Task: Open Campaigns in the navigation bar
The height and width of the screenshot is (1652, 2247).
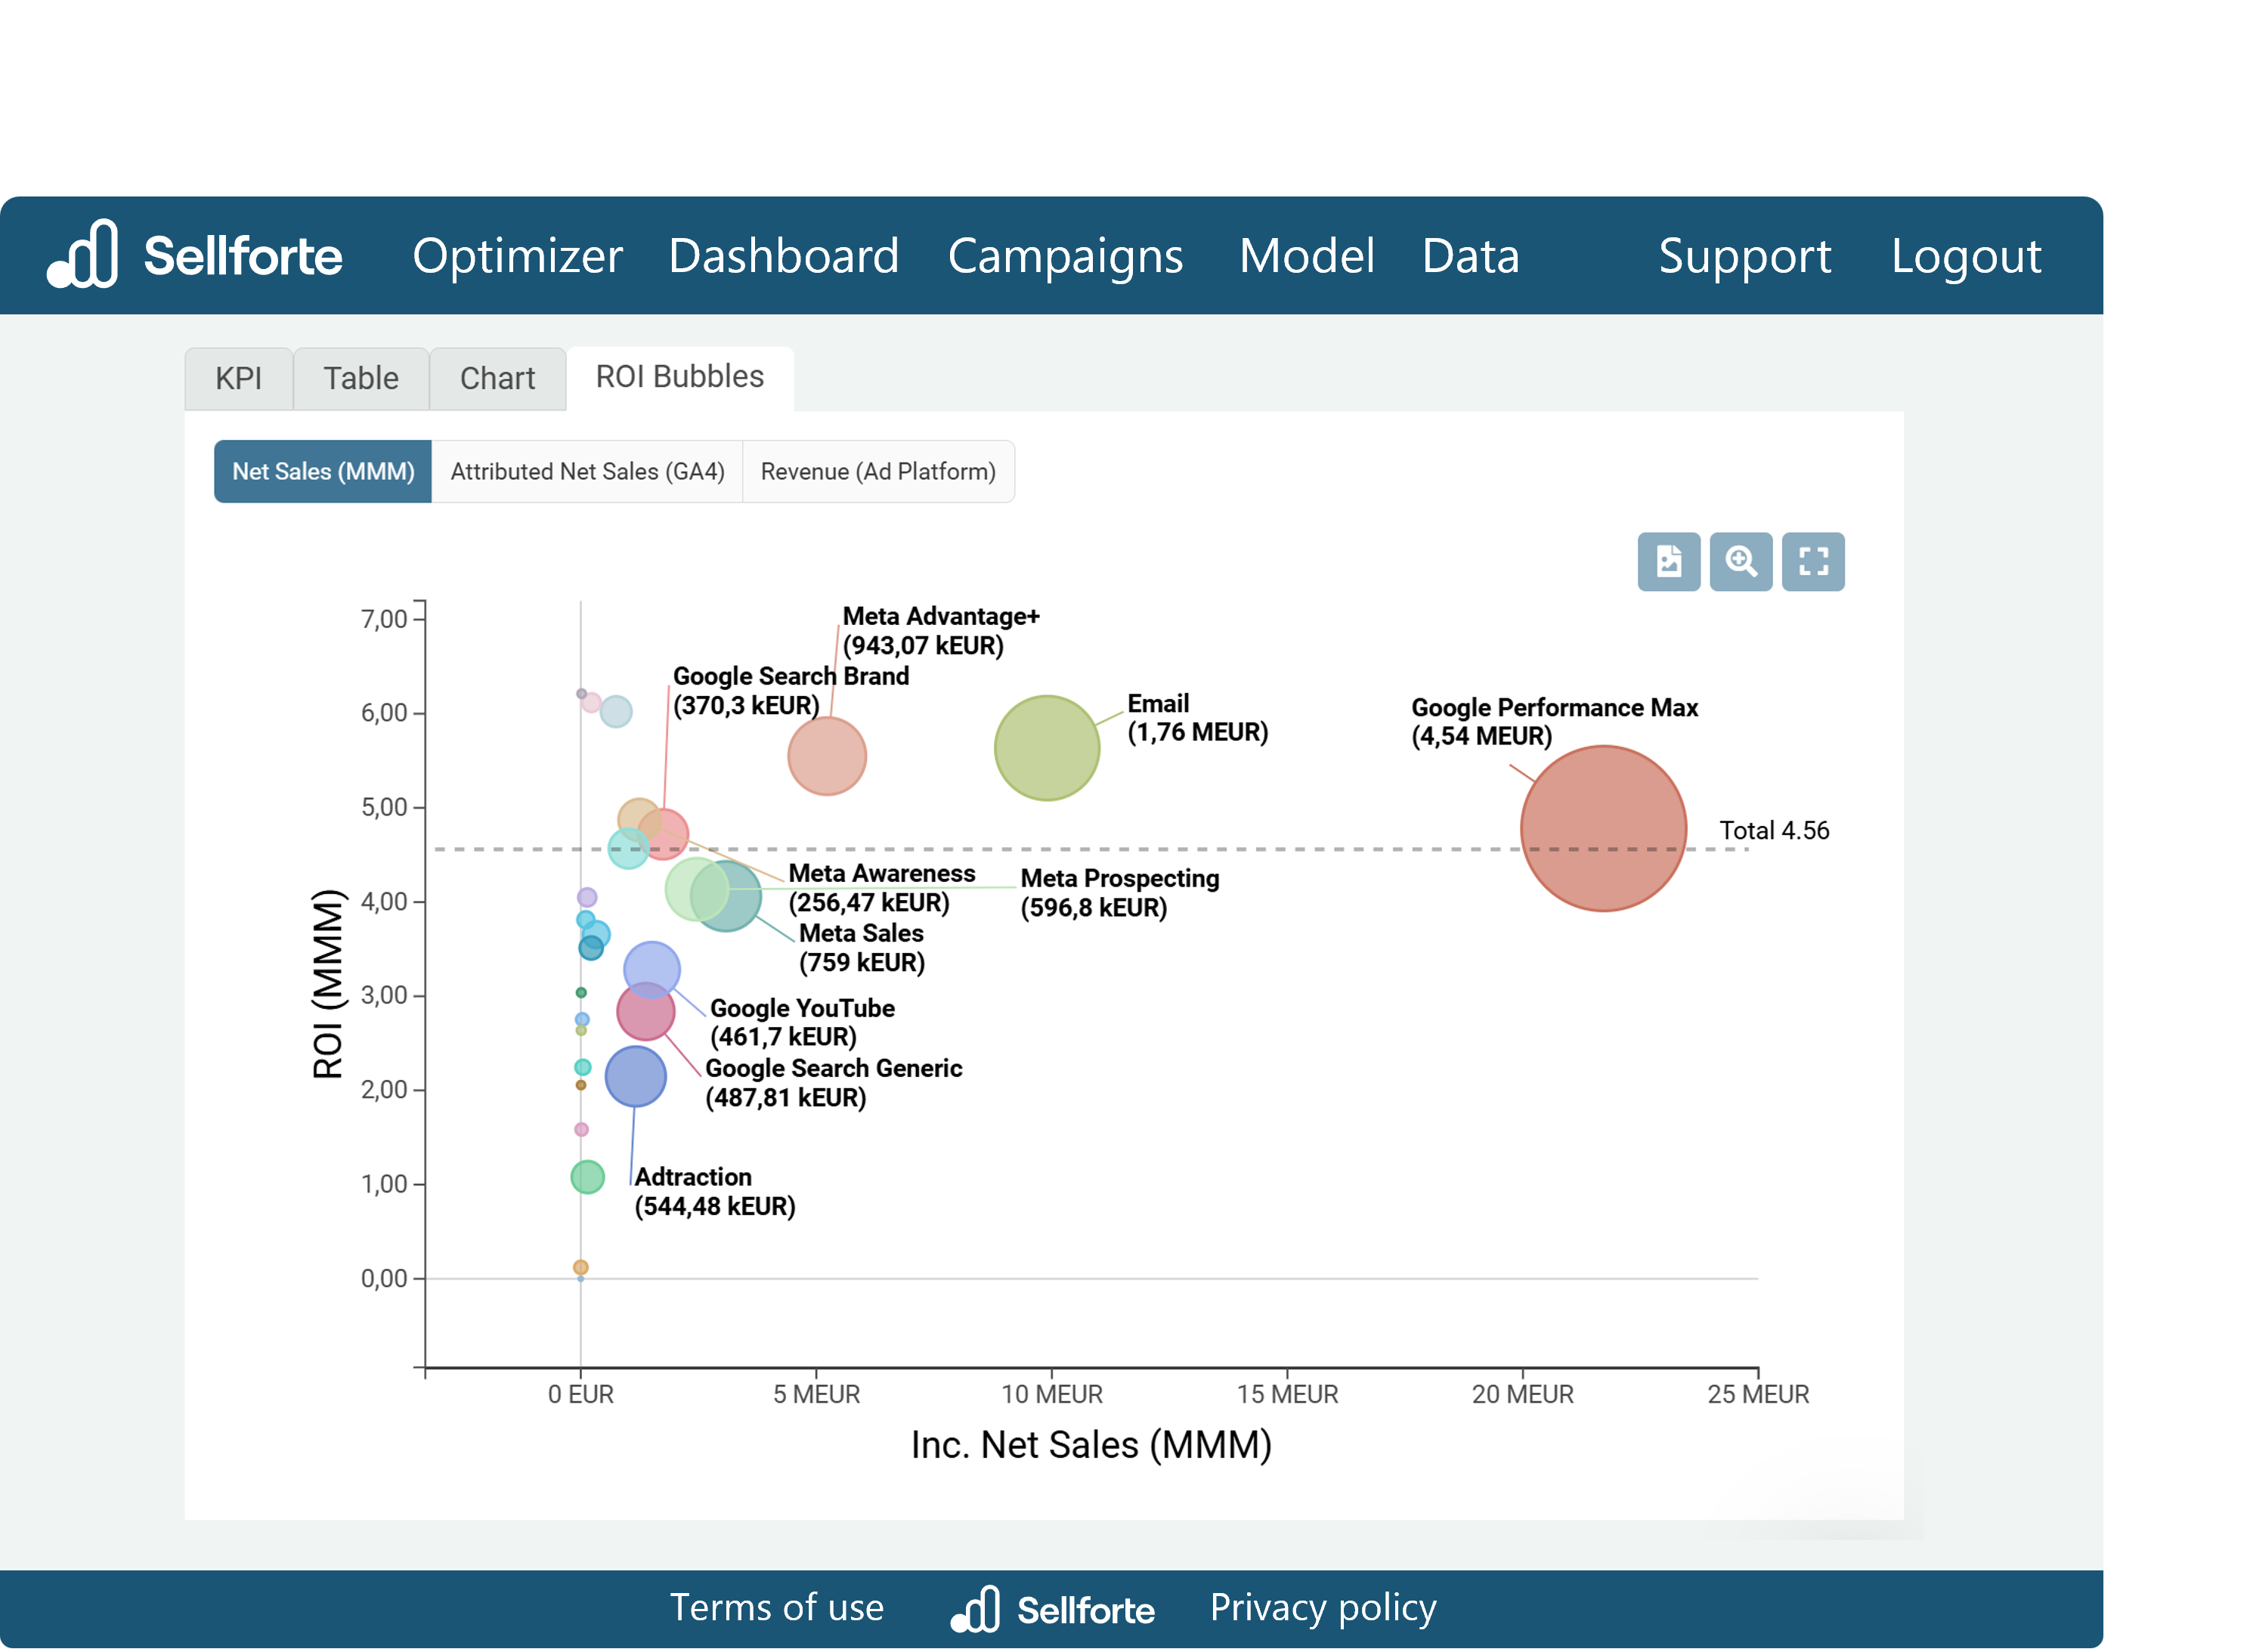Action: click(x=1064, y=256)
